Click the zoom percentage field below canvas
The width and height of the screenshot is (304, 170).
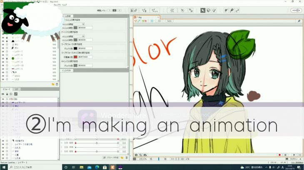(x=143, y=159)
